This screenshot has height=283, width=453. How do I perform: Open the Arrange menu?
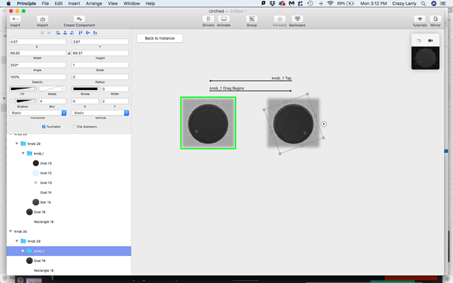click(94, 3)
